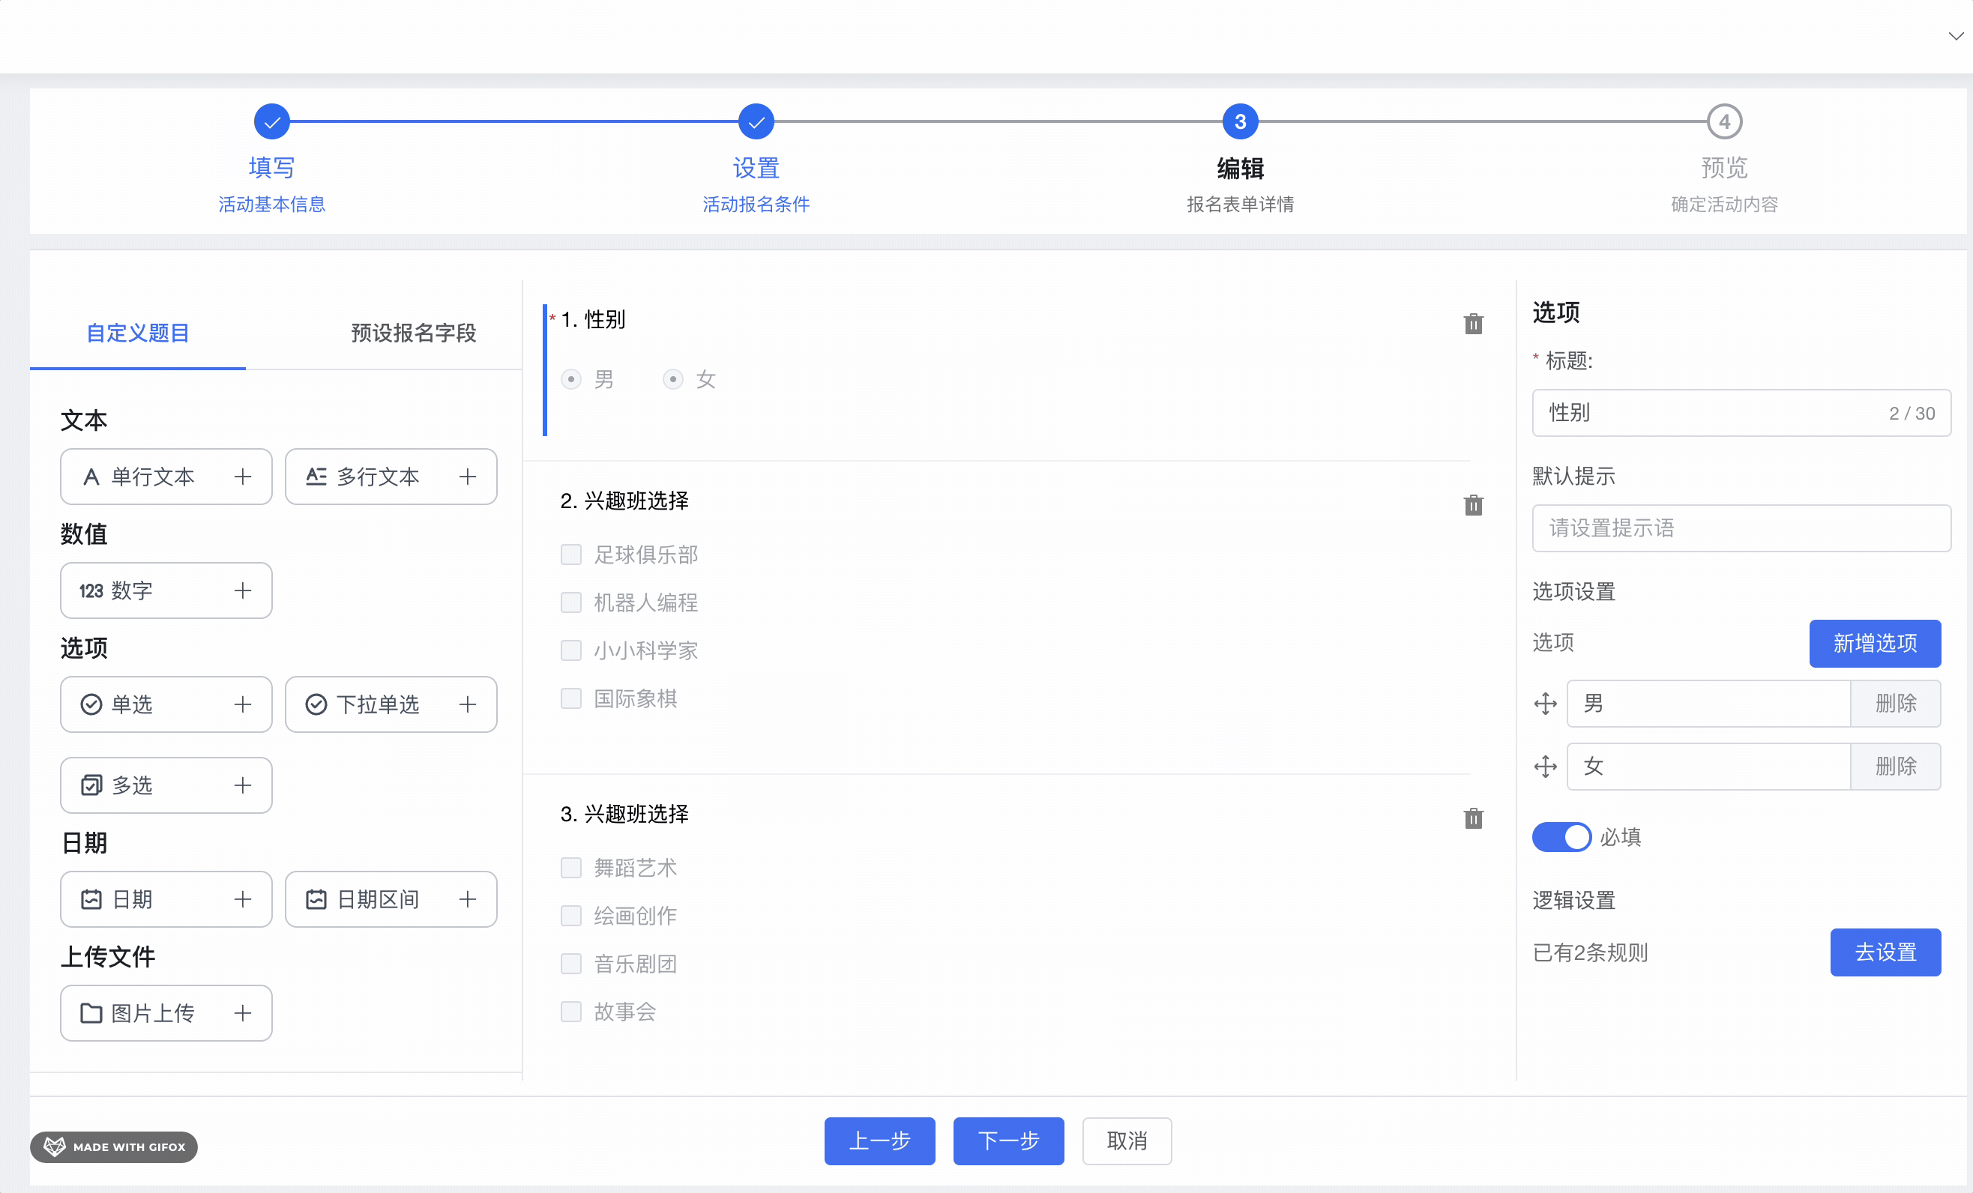Click the completed checkmark step 设置
Screen dimensions: 1973x1193
756,121
